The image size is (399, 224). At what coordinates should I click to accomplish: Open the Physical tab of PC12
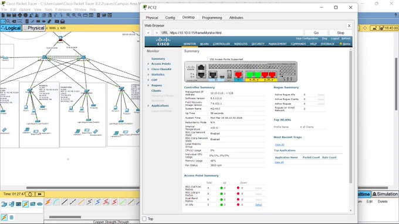click(152, 18)
